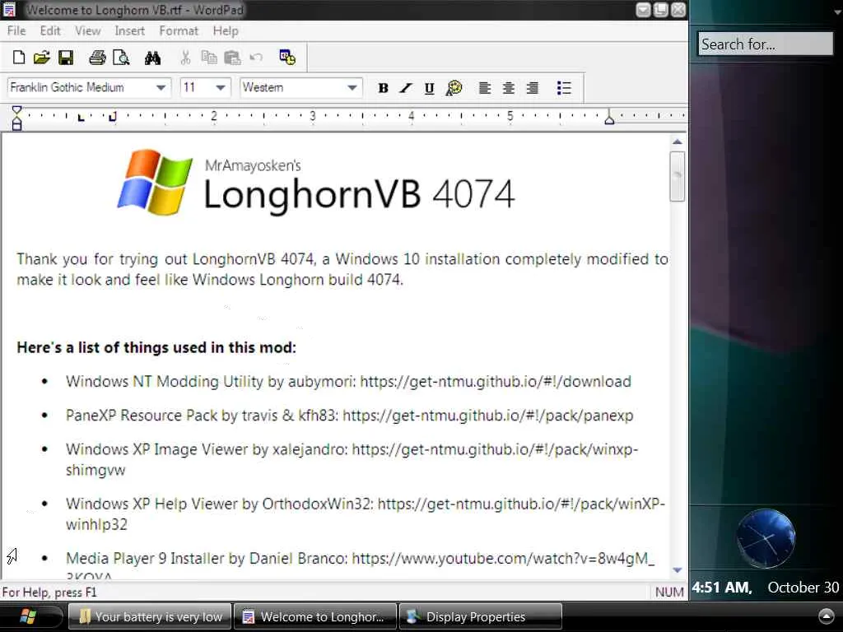The image size is (843, 632).
Task: Open Print Preview from the toolbar
Action: pyautogui.click(x=121, y=58)
